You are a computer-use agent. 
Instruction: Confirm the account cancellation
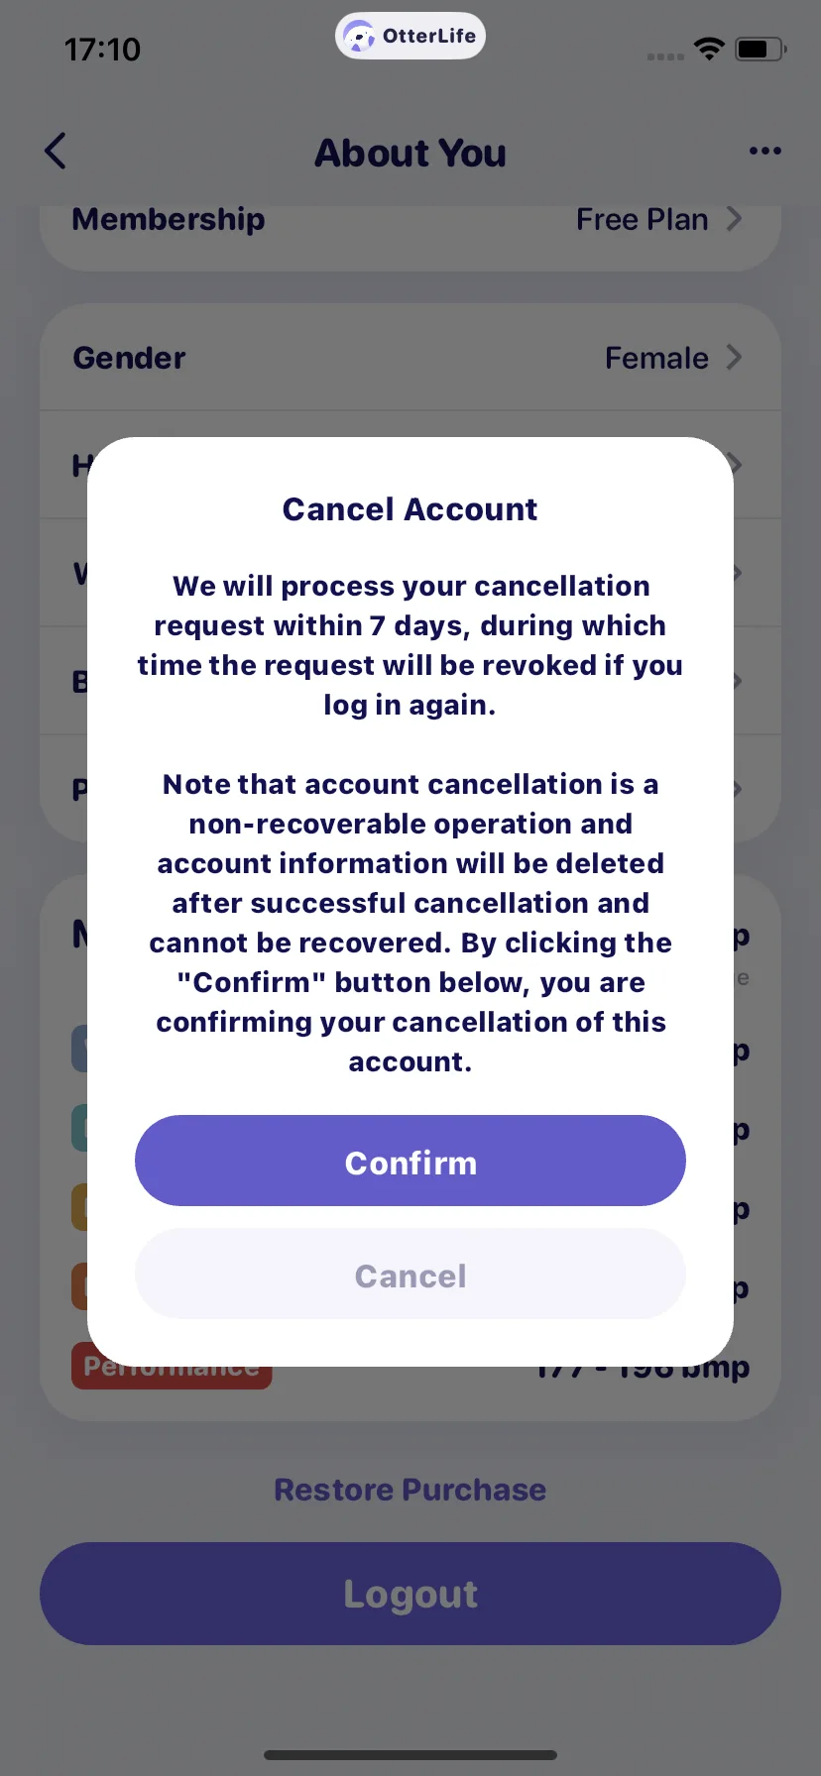[410, 1161]
